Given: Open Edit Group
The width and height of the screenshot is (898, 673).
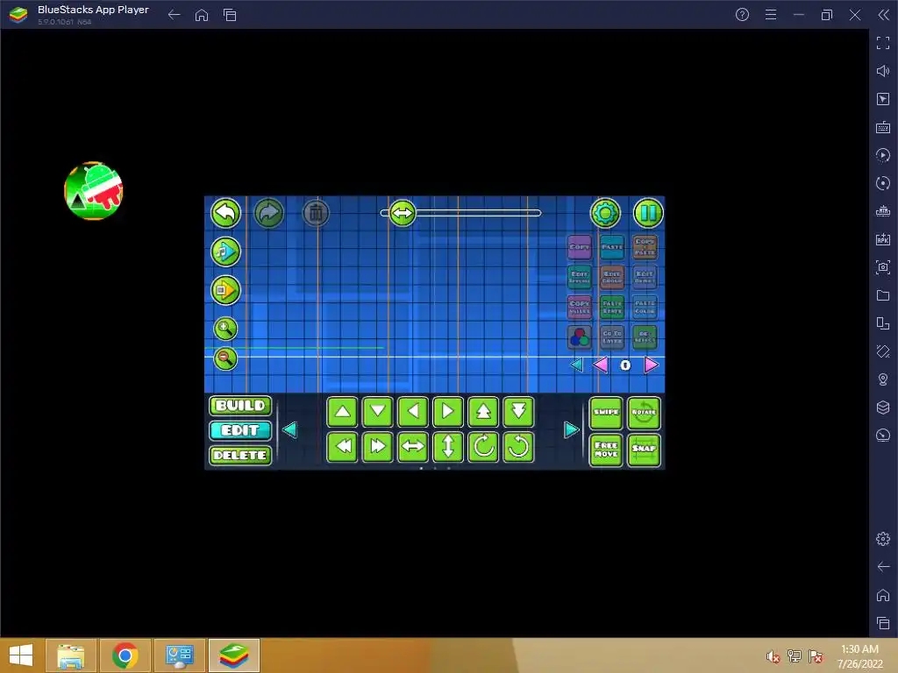Looking at the screenshot, I should coord(612,278).
